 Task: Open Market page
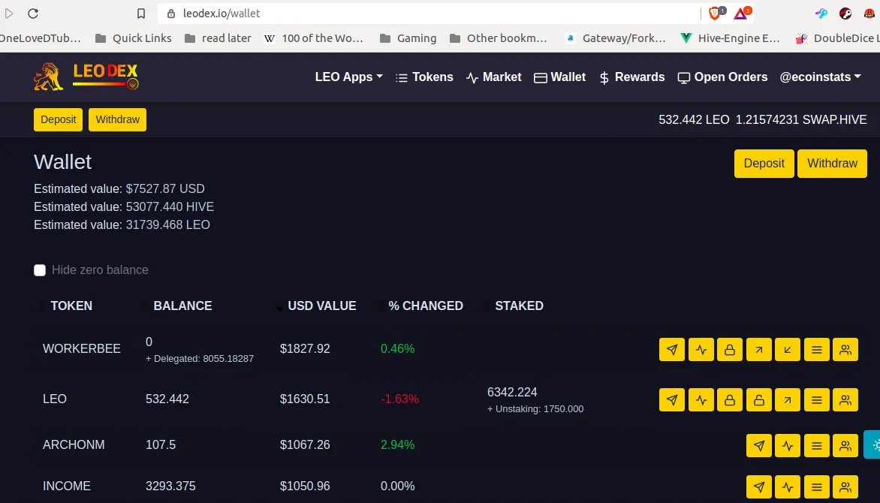click(x=494, y=77)
